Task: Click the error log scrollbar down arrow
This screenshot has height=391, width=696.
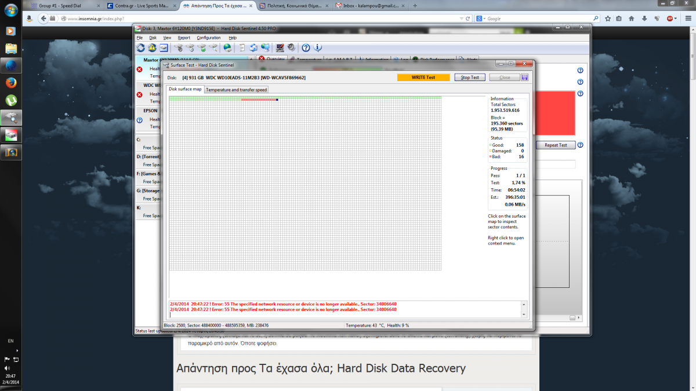Action: [x=524, y=314]
